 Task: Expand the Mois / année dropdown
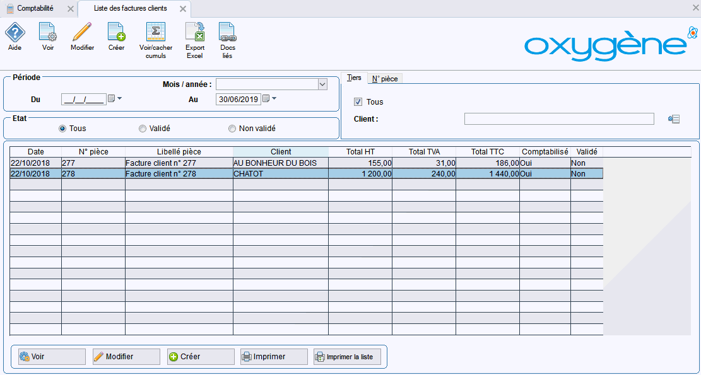click(x=322, y=84)
